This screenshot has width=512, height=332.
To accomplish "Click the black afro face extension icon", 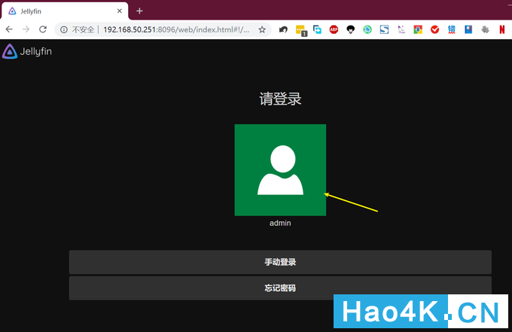I will tap(351, 29).
